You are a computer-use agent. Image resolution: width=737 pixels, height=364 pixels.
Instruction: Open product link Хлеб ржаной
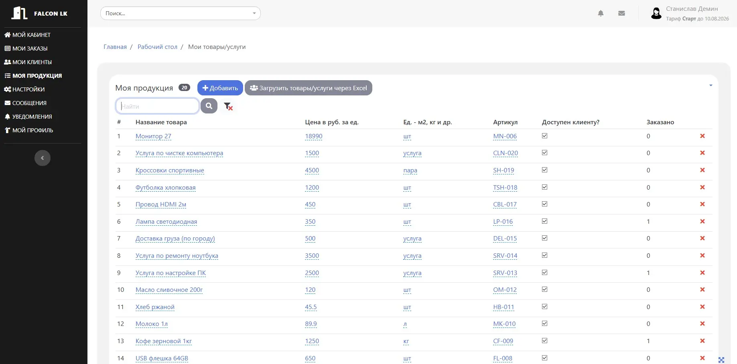coord(155,307)
